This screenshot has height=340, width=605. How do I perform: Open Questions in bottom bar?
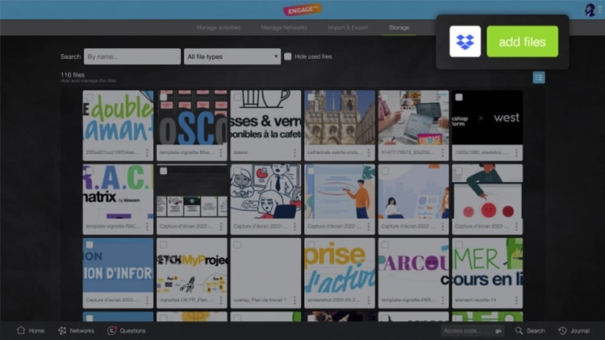pyautogui.click(x=127, y=331)
